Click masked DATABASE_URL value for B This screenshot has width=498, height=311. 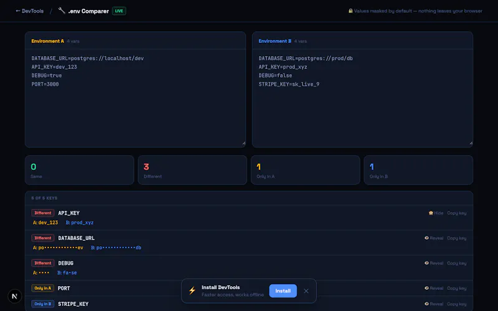[116, 248]
